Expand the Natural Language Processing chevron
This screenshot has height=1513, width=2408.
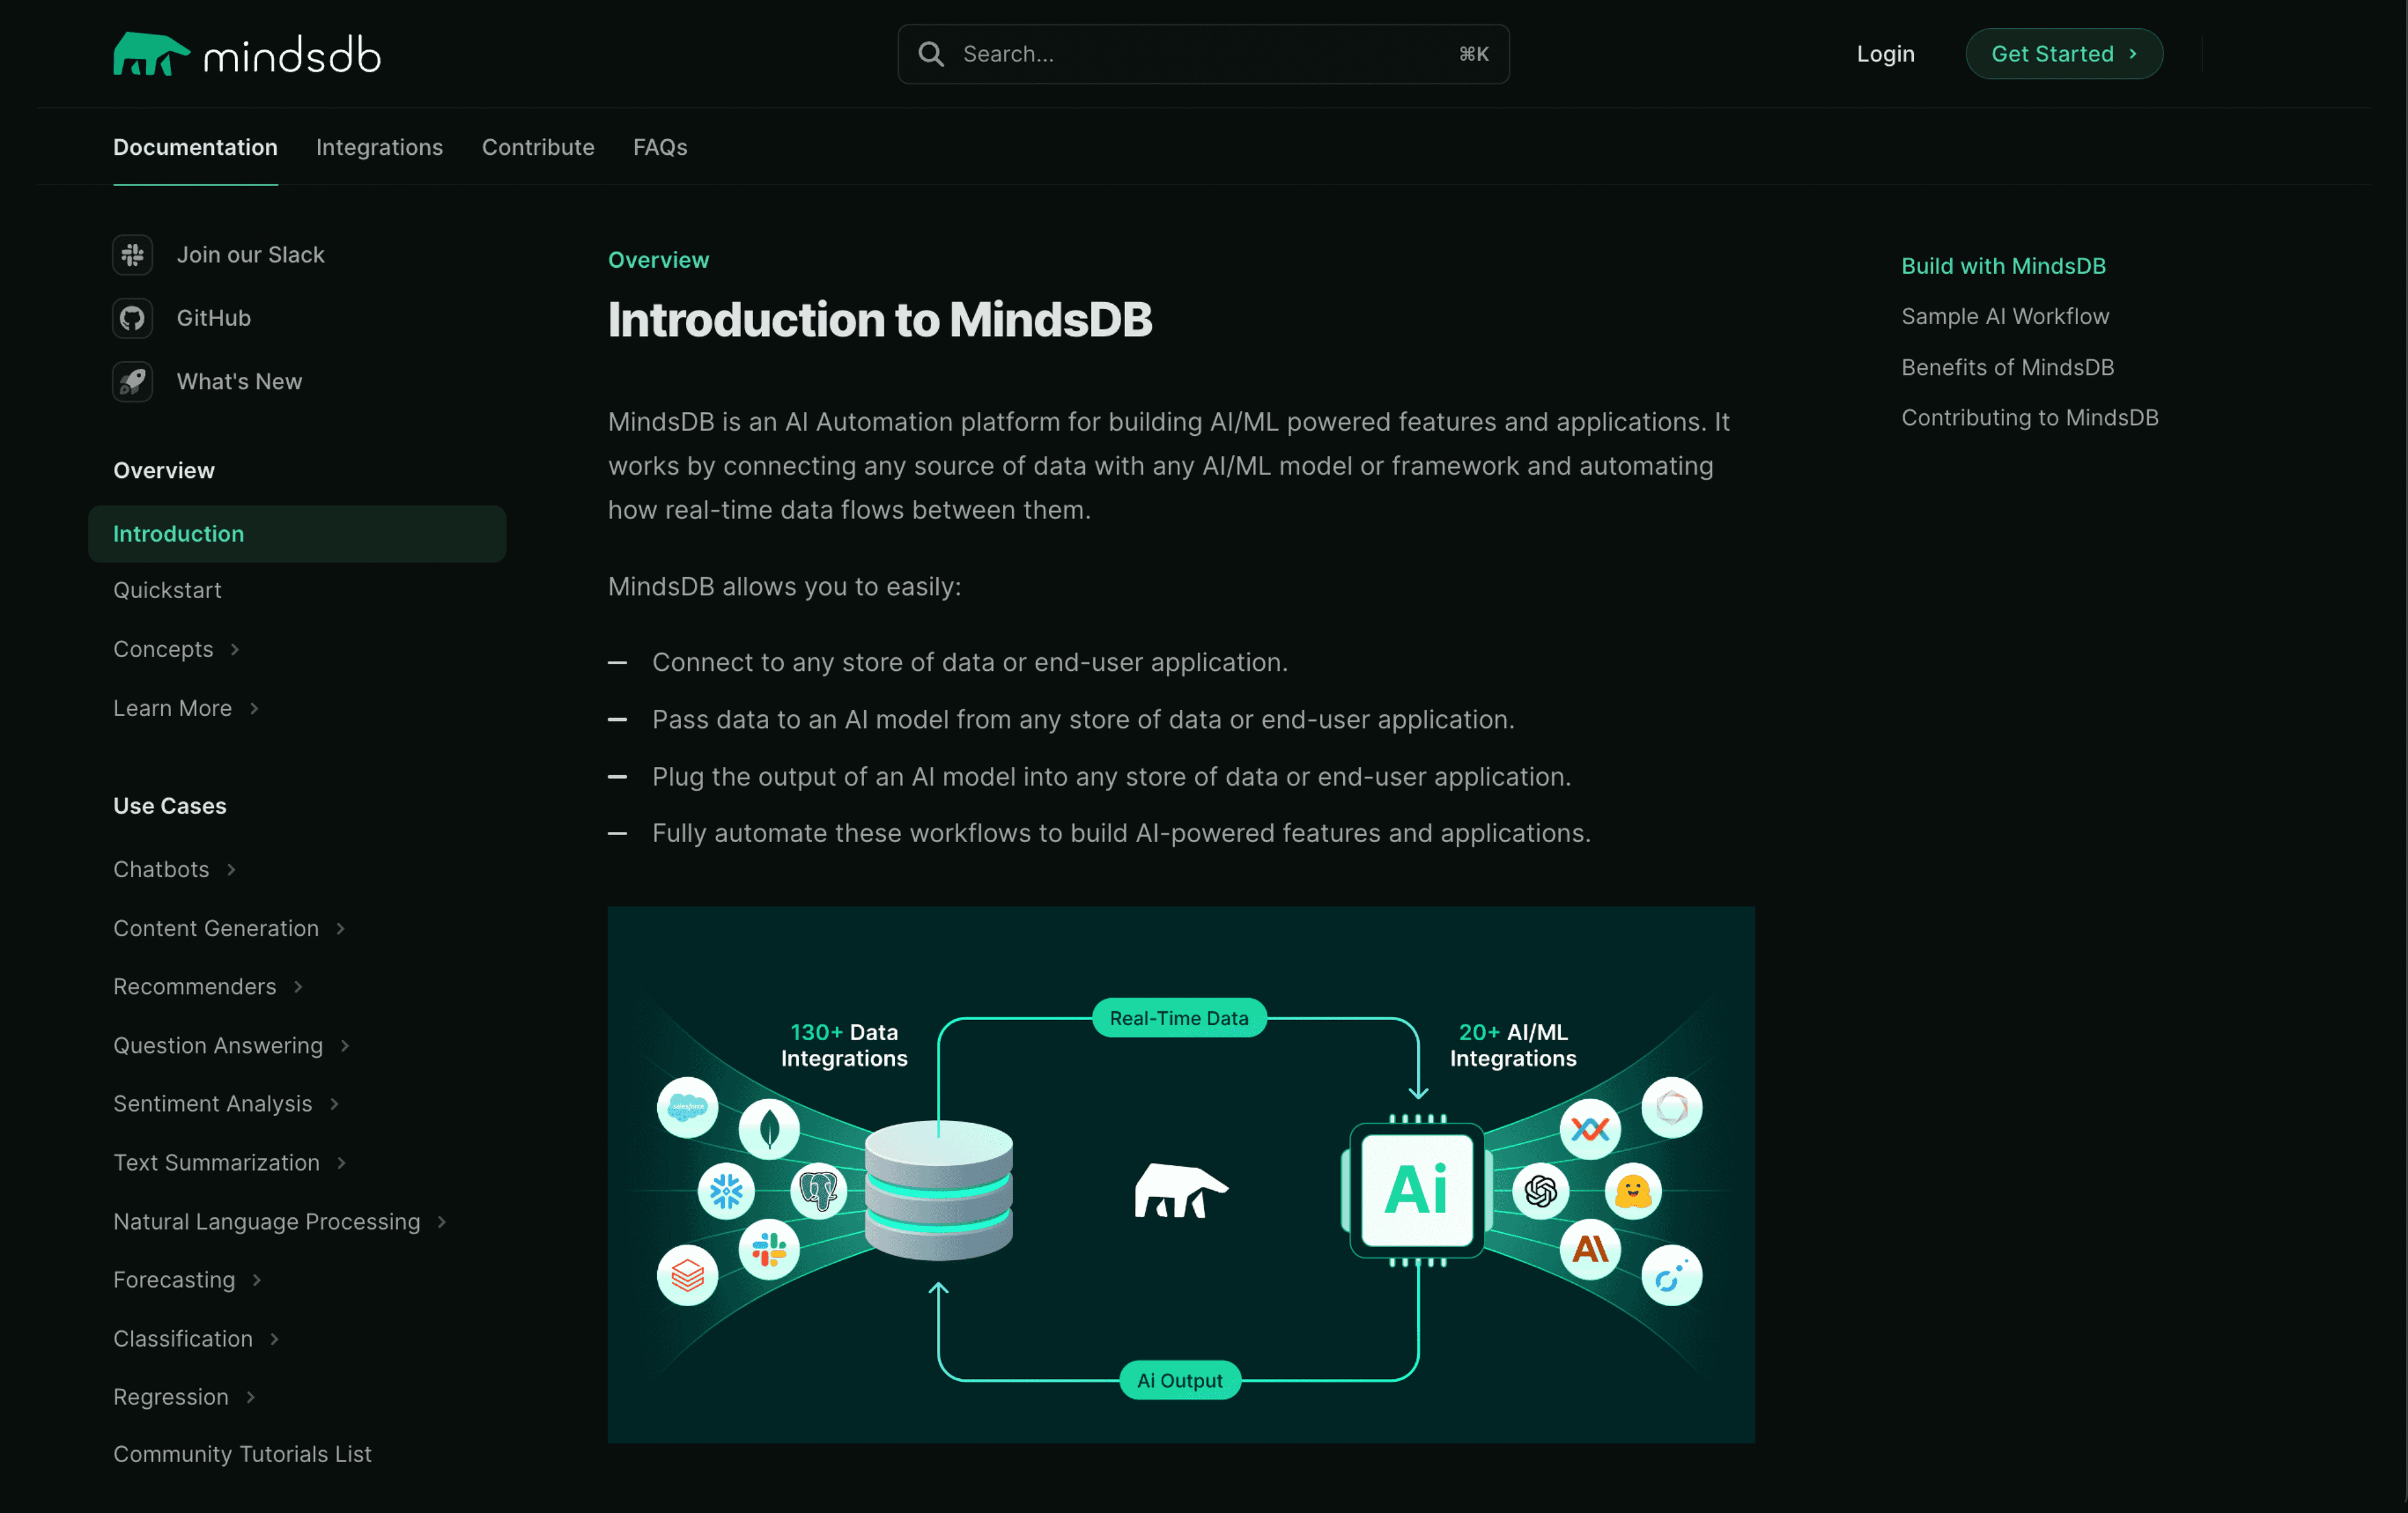[442, 1222]
